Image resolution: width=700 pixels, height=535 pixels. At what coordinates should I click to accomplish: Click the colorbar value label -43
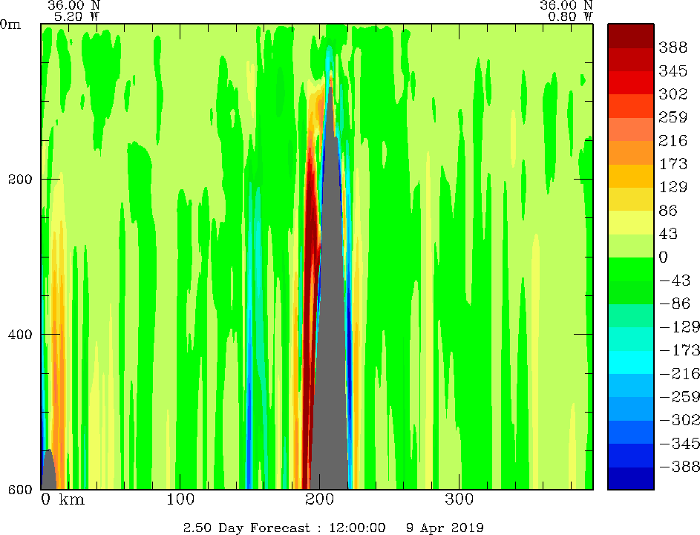pyautogui.click(x=675, y=280)
